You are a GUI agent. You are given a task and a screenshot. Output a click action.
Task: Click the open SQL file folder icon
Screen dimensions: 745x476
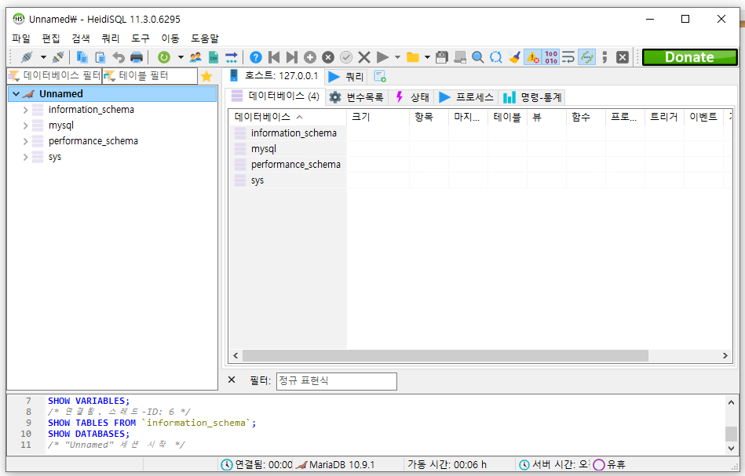(x=412, y=57)
